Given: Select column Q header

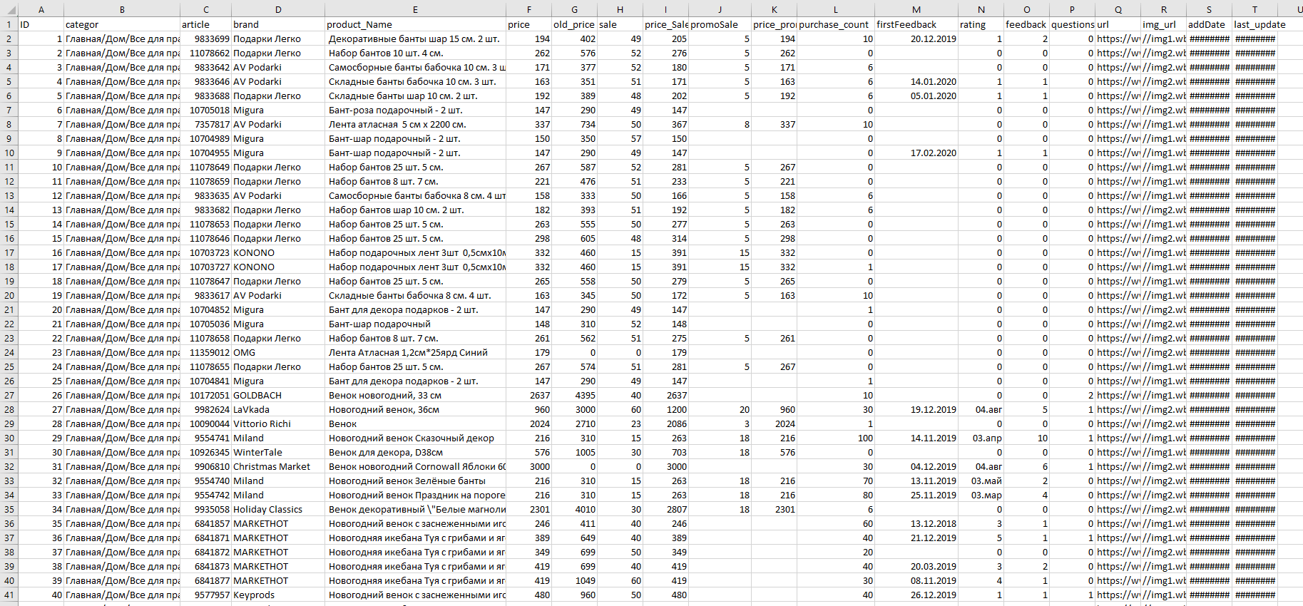Looking at the screenshot, I should [x=1118, y=9].
